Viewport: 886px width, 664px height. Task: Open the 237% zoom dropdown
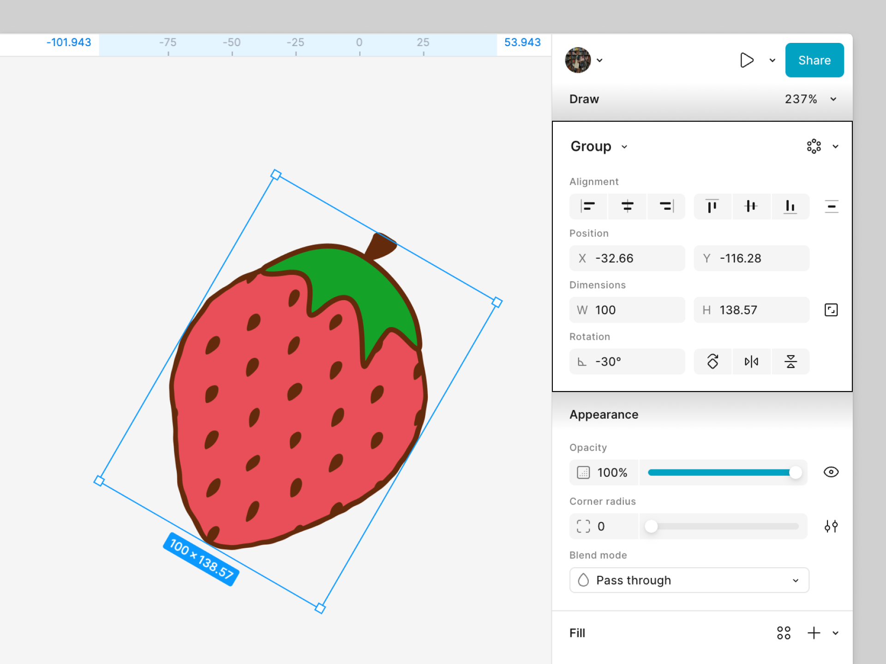coord(811,99)
